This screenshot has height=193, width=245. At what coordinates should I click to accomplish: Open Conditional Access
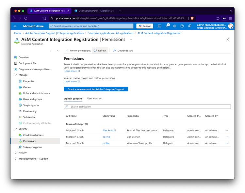tap(33, 135)
